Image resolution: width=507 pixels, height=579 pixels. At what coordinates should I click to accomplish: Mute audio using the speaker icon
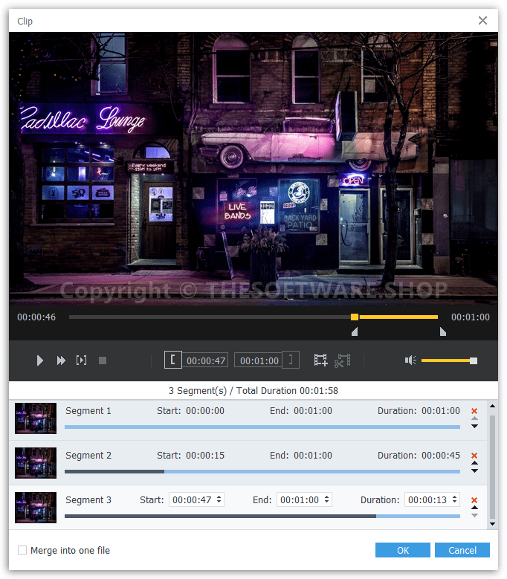point(410,360)
